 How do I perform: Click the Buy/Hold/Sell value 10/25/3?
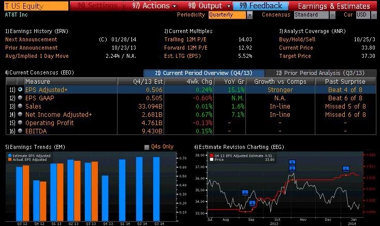tap(364, 39)
